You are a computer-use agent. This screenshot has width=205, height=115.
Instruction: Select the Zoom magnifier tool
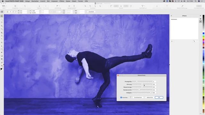[2, 29]
